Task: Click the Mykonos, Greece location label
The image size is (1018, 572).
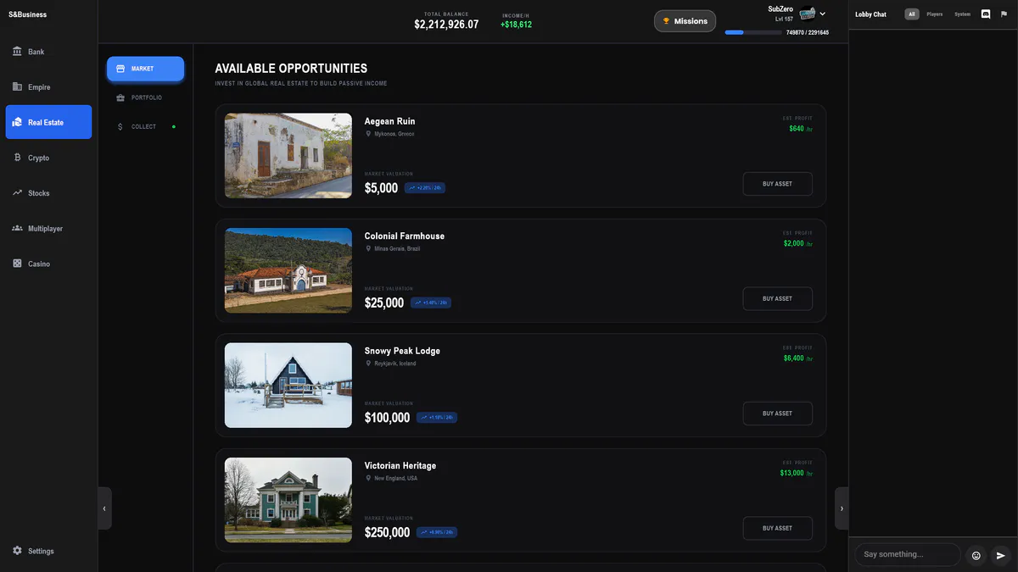Action: pyautogui.click(x=394, y=134)
